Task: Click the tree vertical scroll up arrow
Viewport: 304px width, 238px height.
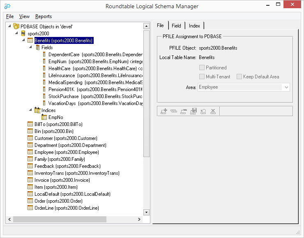Action: [x=146, y=26]
